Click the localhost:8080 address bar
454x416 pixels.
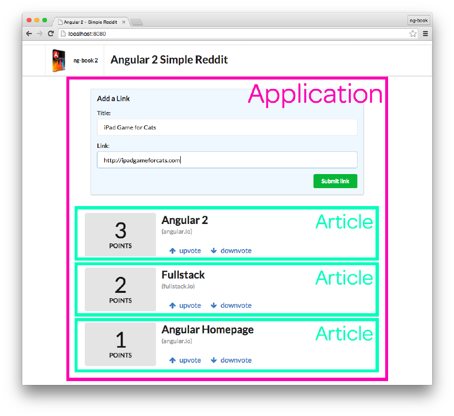click(237, 34)
